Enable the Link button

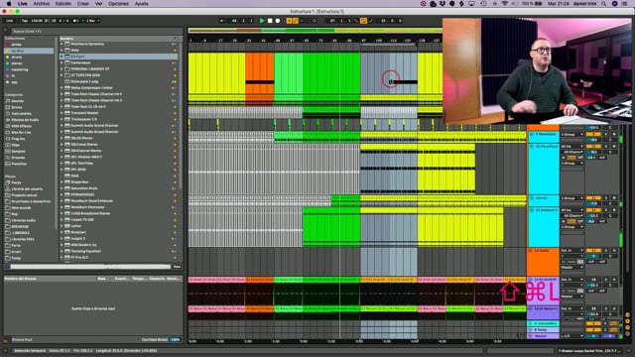[x=10, y=21]
